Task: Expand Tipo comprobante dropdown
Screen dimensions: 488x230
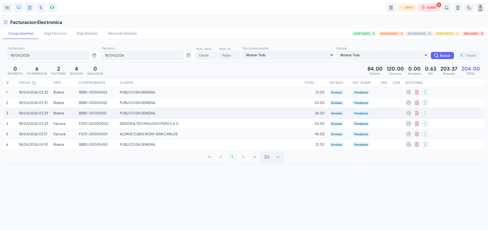Action: tap(288, 55)
